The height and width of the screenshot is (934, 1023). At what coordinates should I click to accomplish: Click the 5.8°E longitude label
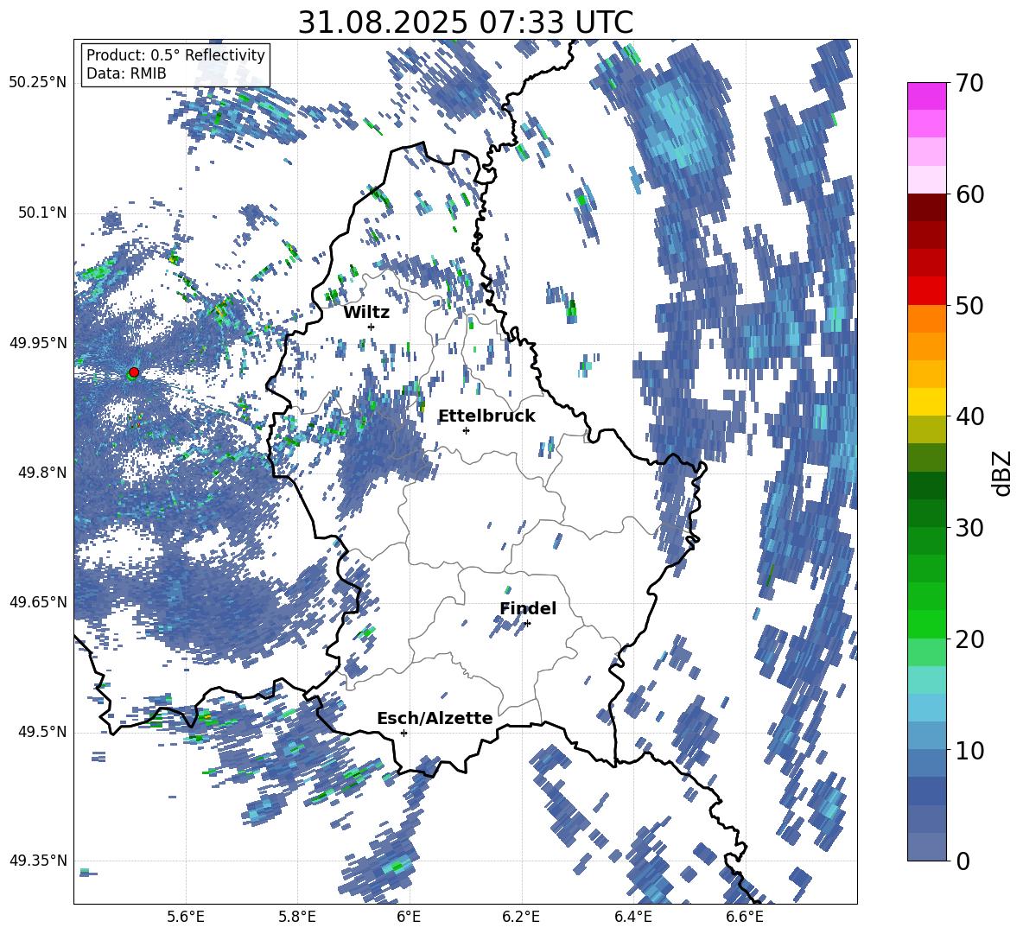297,917
